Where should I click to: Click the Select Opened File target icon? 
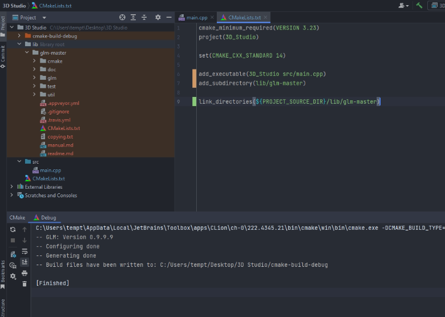(x=122, y=17)
